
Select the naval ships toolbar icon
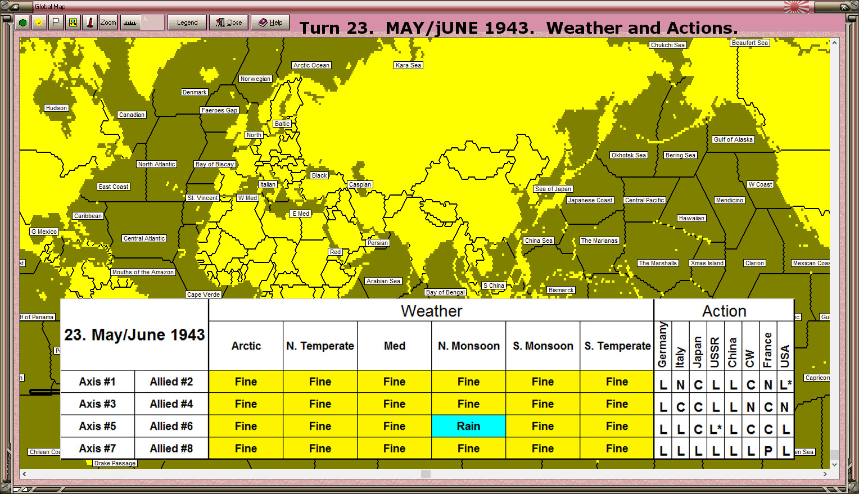pyautogui.click(x=130, y=22)
